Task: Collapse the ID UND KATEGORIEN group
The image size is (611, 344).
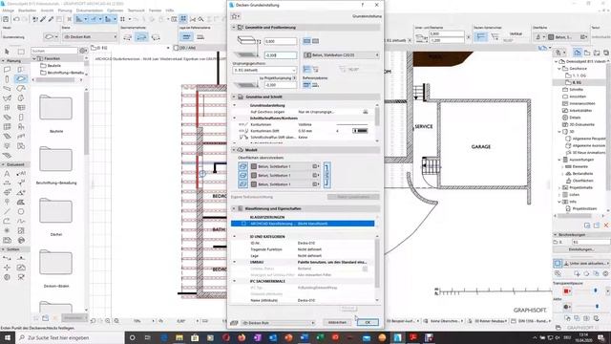Action: [235, 236]
